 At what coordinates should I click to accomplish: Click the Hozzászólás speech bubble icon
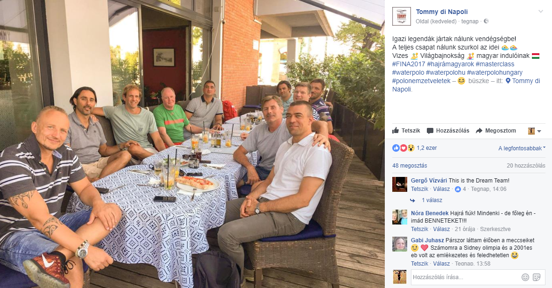tap(430, 131)
